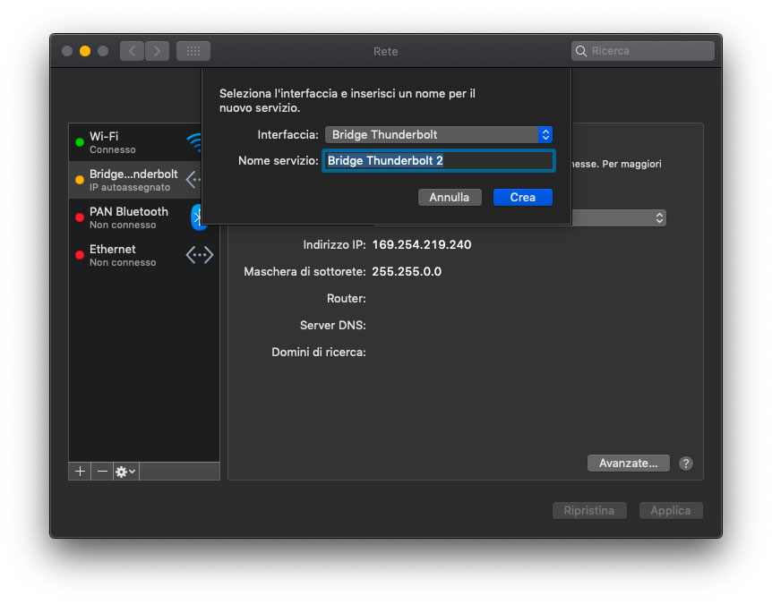Click the Applica button
The width and height of the screenshot is (772, 604).
point(671,511)
